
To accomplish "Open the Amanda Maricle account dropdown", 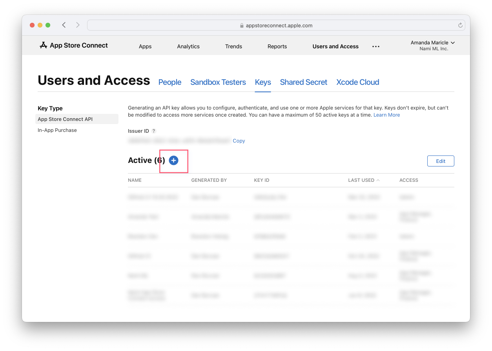I will (432, 46).
